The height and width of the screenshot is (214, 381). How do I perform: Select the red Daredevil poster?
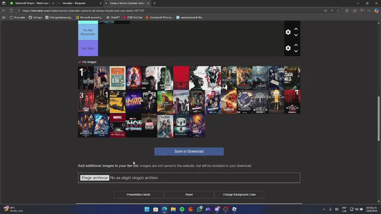pos(181,78)
